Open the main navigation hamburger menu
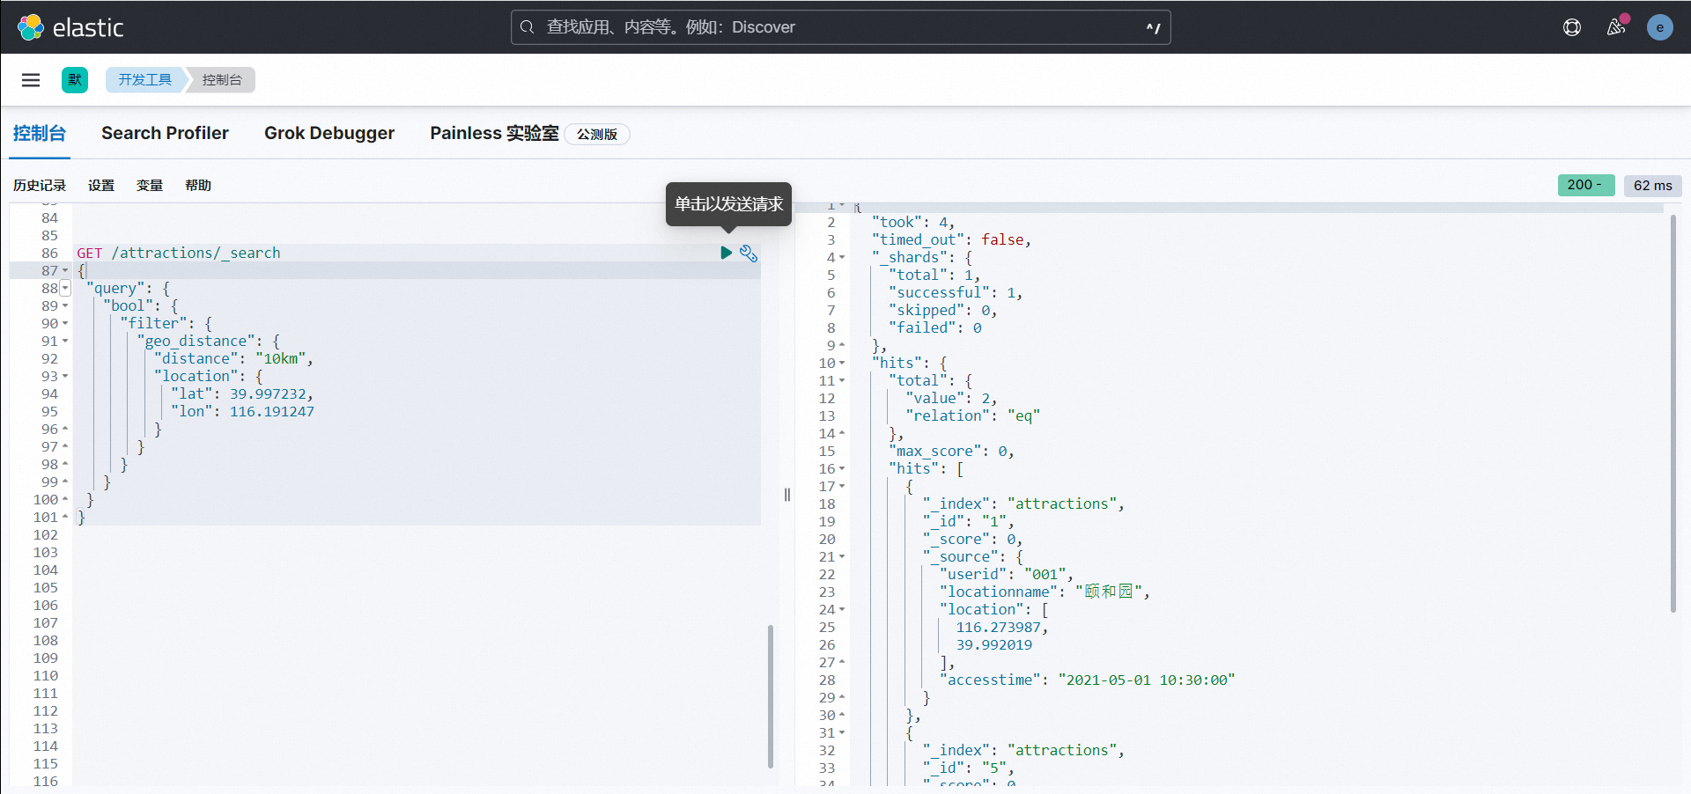This screenshot has height=794, width=1691. 31,80
